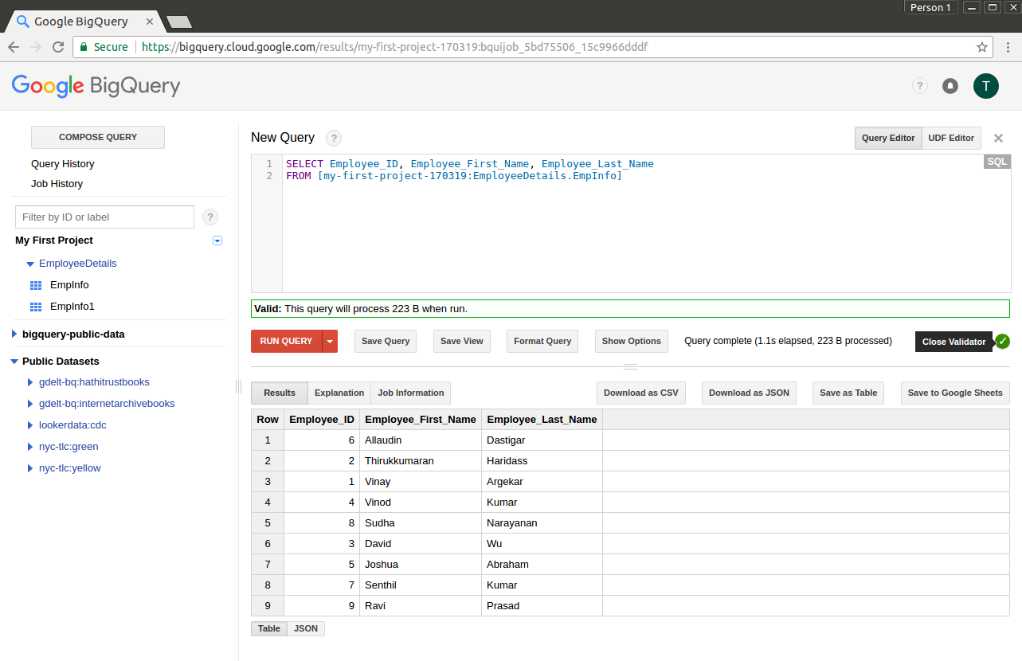This screenshot has width=1022, height=661.
Task: Click the help icon beside New Query
Action: 334,138
